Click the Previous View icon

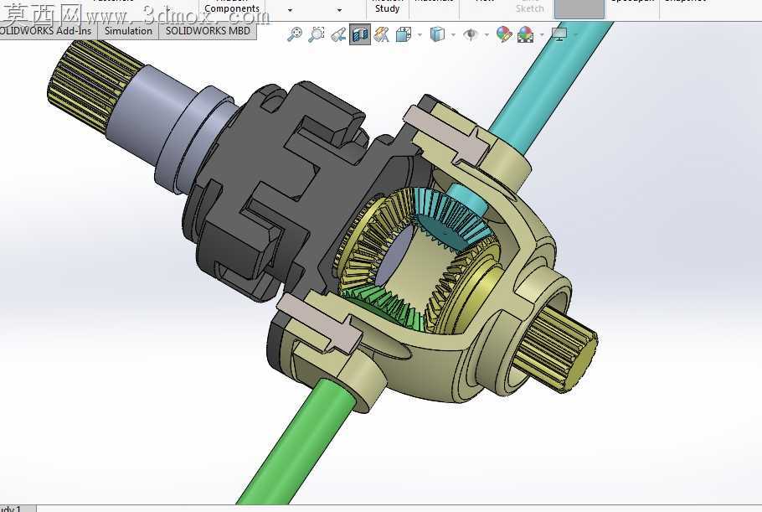tap(338, 34)
